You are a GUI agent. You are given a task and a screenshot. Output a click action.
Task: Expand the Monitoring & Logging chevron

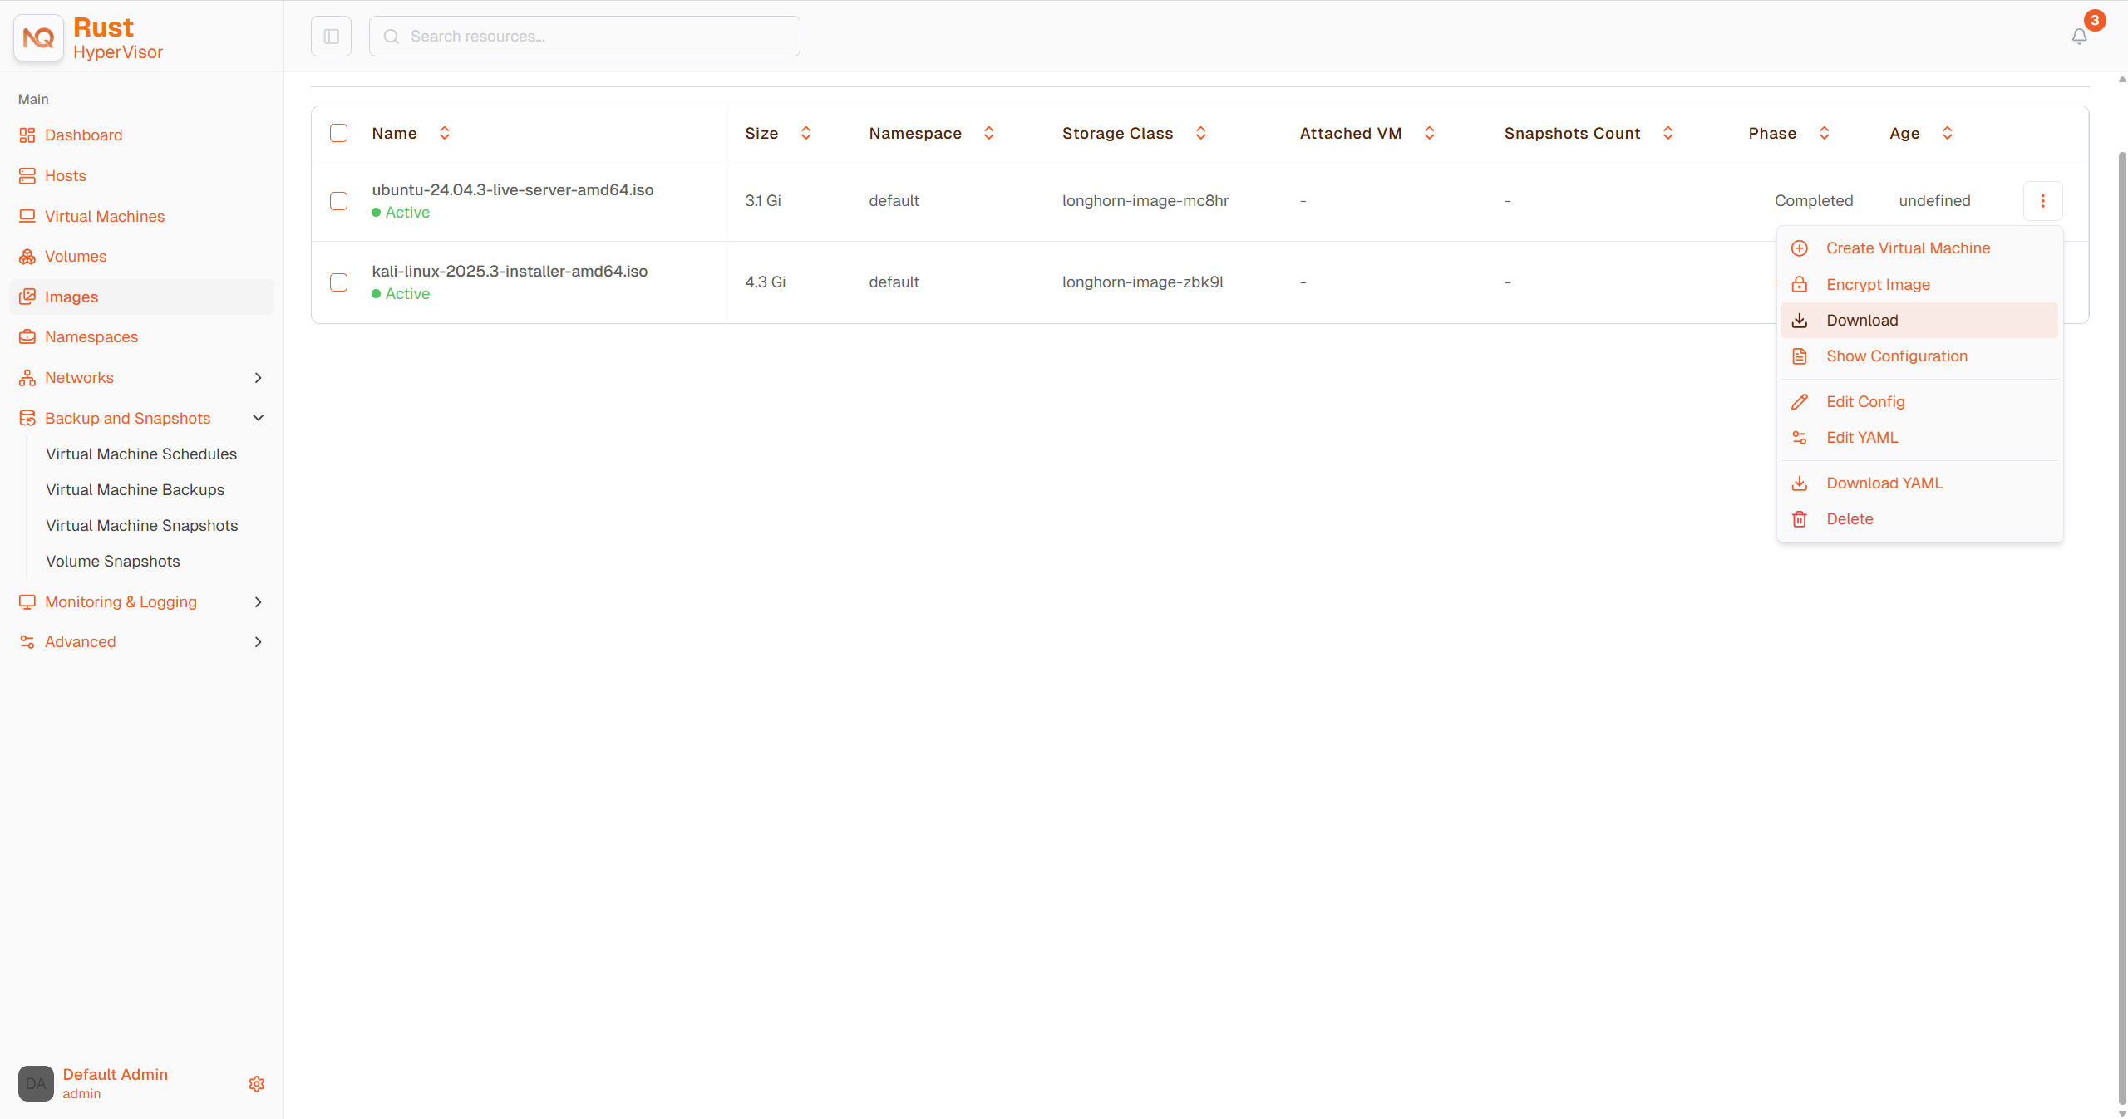(x=259, y=602)
